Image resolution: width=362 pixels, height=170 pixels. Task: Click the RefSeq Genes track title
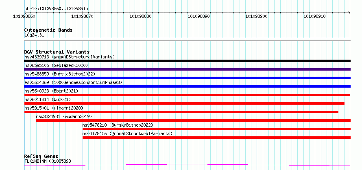pos(41,157)
